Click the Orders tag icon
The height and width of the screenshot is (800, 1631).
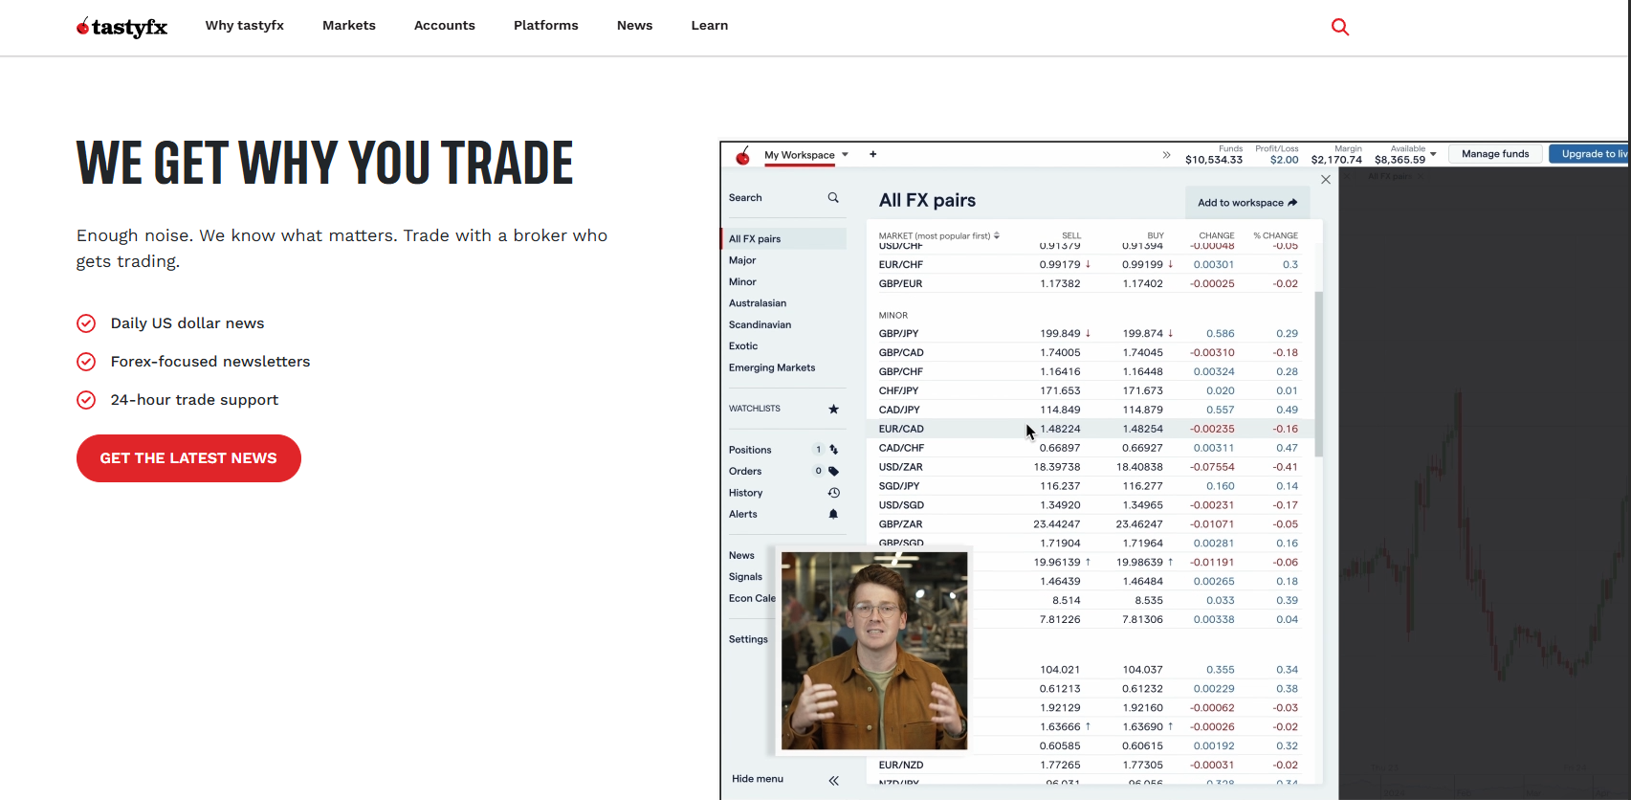tap(833, 471)
